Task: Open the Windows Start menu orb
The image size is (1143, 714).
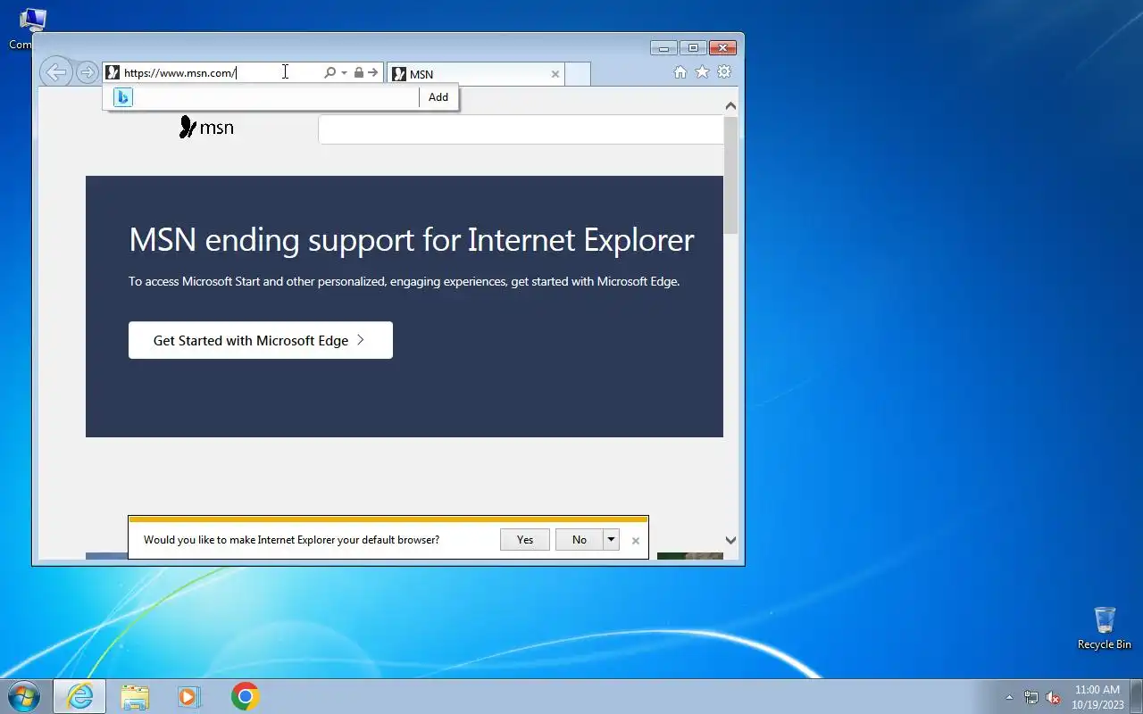Action: [x=23, y=696]
